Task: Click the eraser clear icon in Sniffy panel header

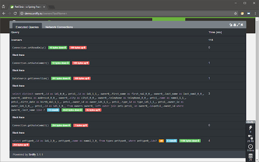Action: tap(231, 25)
